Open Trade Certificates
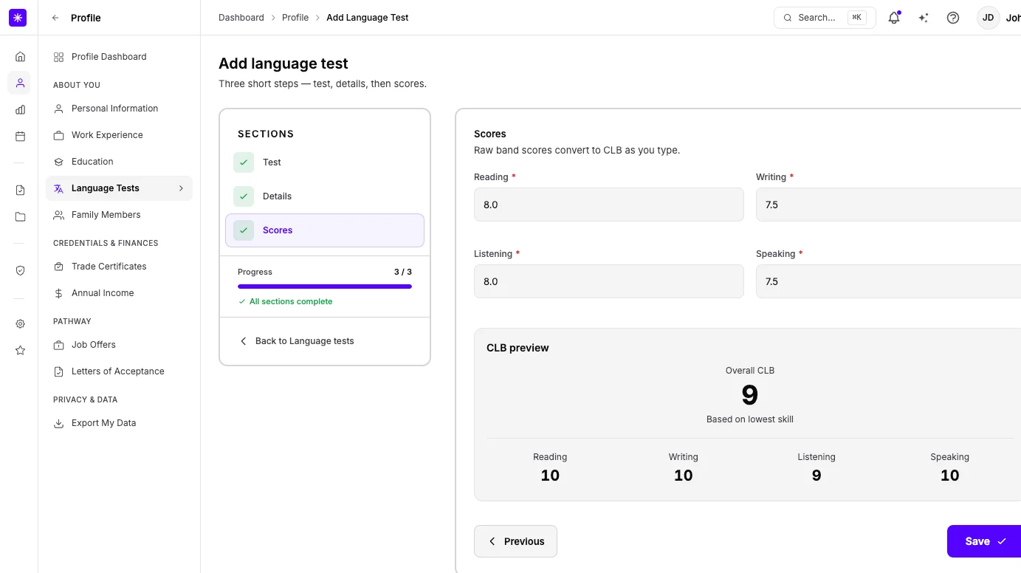This screenshot has height=573, width=1021. click(x=119, y=267)
